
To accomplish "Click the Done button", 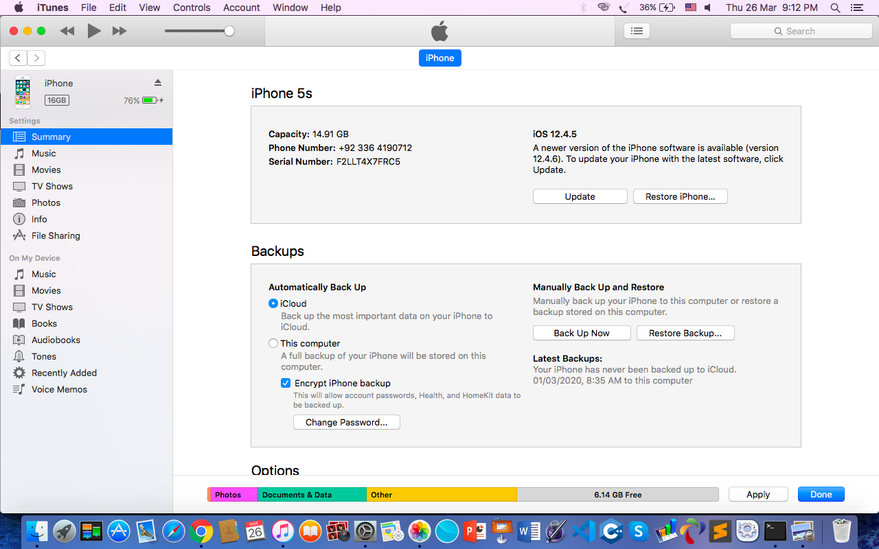I will pos(821,494).
